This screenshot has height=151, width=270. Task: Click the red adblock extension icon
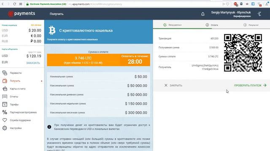click(x=235, y=4)
